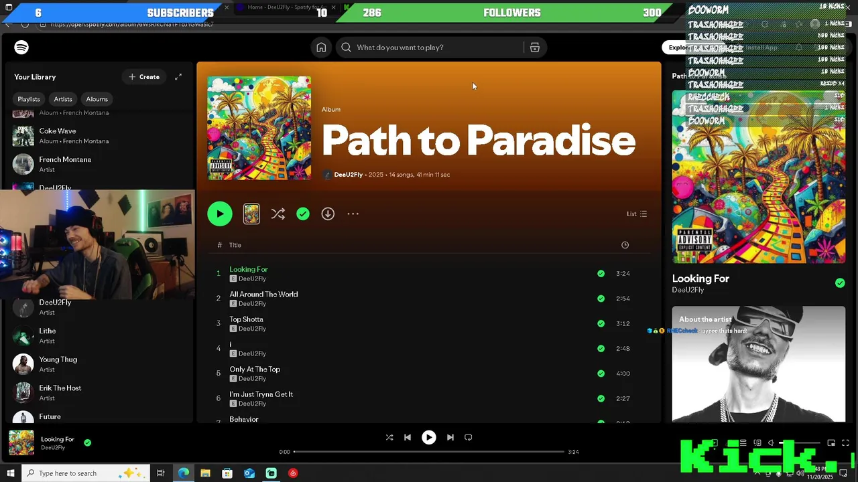Viewport: 858px width, 482px height.
Task: Click the large album art in Now Playing panel
Action: [x=758, y=177]
